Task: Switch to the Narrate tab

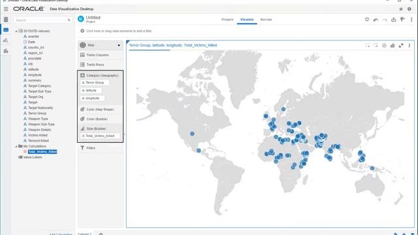Action: coord(266,20)
